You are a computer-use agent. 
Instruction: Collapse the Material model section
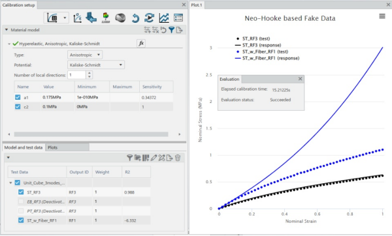(7, 30)
